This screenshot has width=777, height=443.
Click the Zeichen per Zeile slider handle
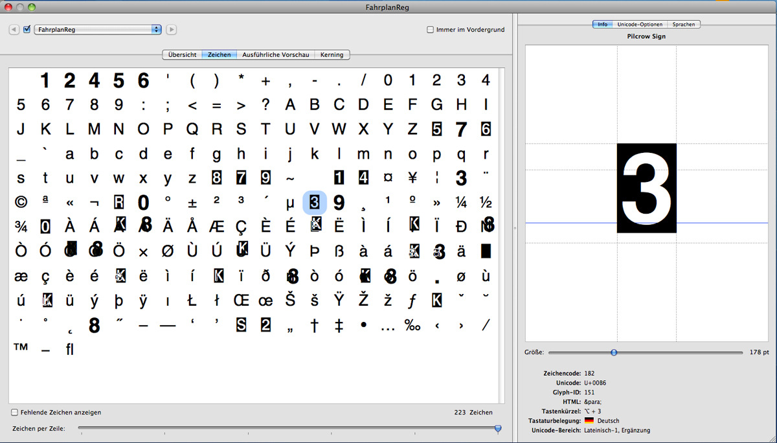(x=498, y=428)
